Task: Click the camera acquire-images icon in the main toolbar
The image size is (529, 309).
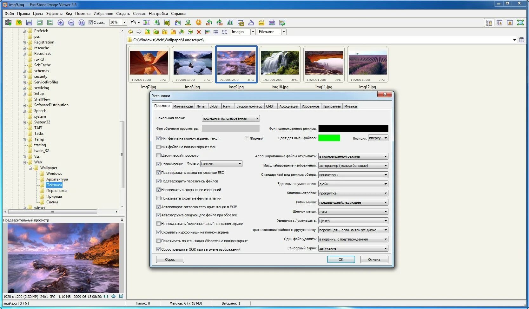Action: (8, 23)
